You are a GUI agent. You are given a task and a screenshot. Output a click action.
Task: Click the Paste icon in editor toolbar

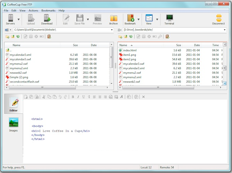point(54,97)
